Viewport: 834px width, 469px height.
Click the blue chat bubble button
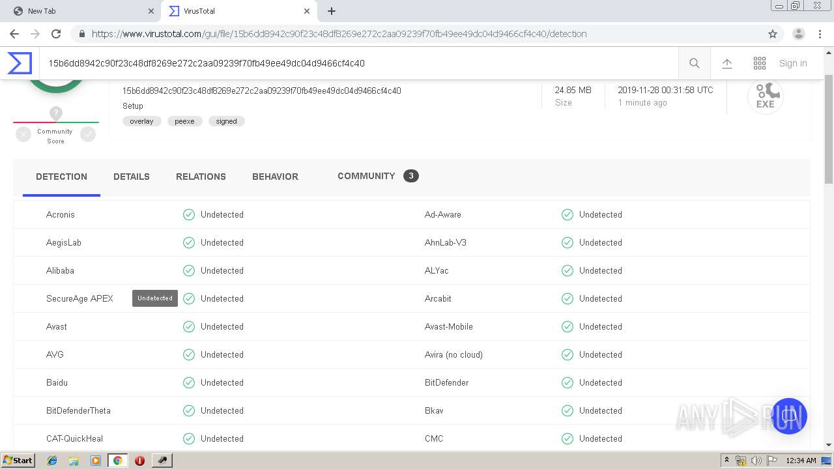click(789, 416)
